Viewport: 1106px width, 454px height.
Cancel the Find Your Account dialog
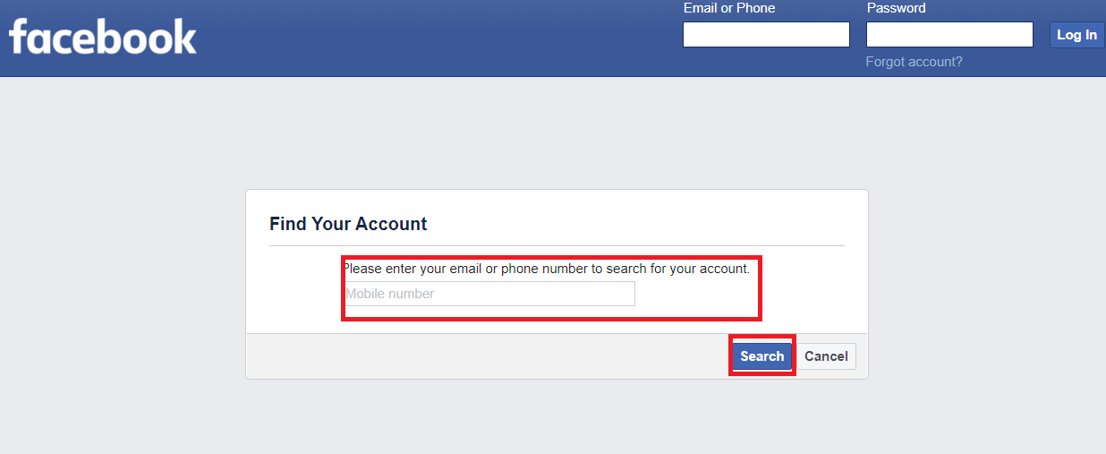coord(825,356)
